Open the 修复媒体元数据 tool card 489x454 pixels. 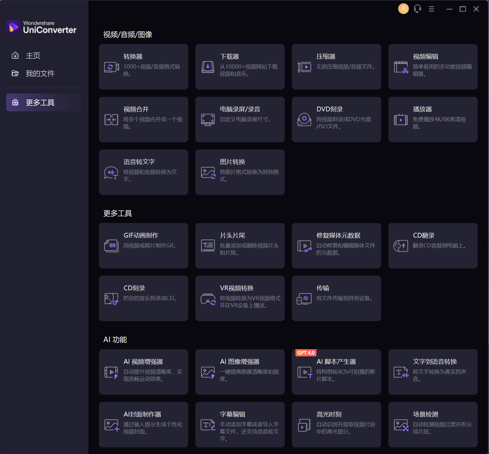pyautogui.click(x=336, y=246)
